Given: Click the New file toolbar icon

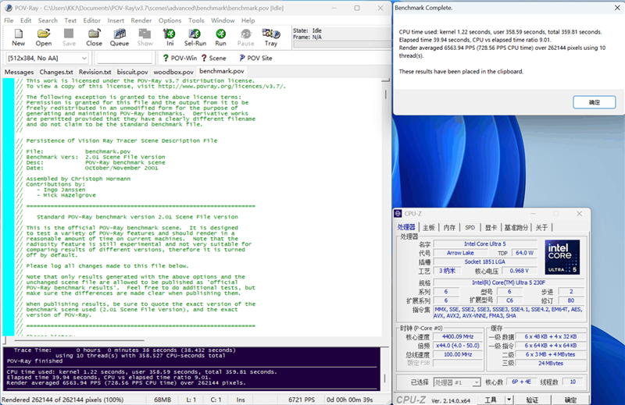Looking at the screenshot, I should pos(18,37).
